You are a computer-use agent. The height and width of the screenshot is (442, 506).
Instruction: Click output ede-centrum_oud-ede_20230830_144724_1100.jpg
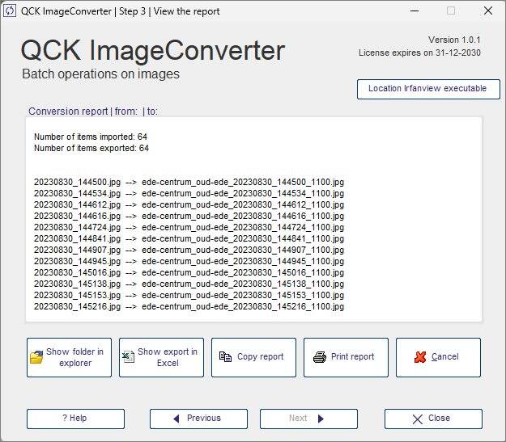[x=243, y=227]
